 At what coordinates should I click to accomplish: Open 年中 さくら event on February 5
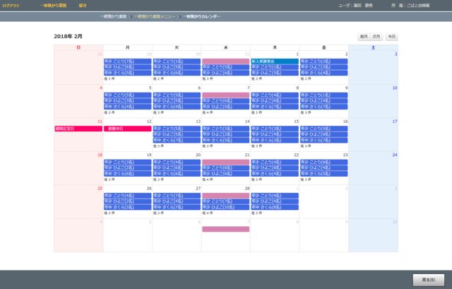pyautogui.click(x=127, y=107)
